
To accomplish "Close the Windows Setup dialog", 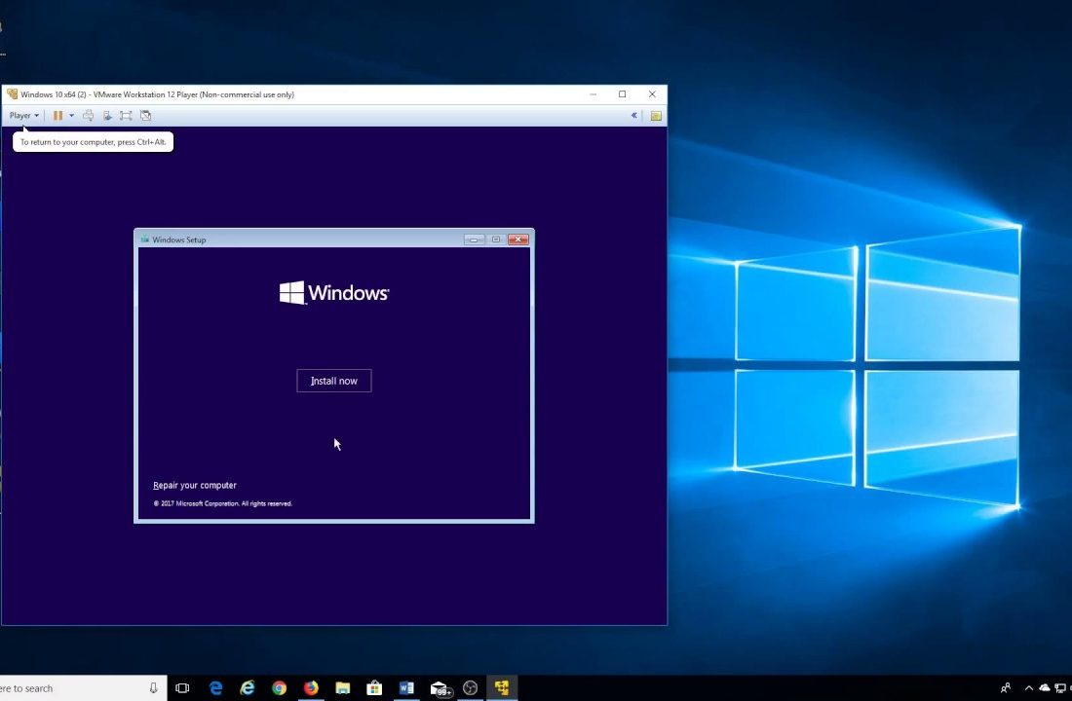I will click(518, 240).
